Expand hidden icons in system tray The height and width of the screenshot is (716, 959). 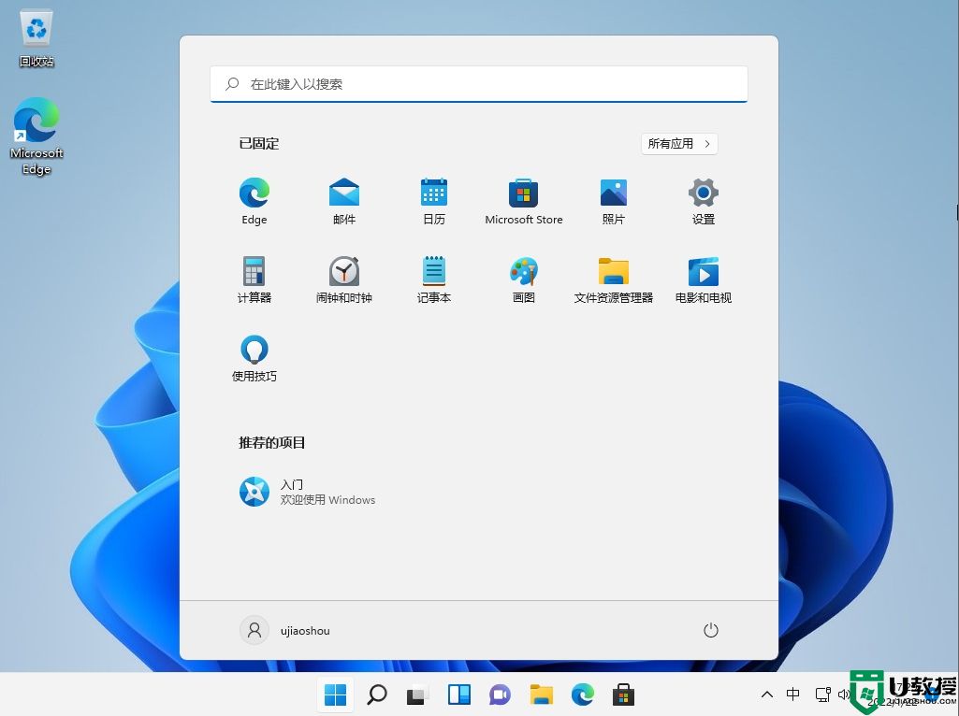coord(766,695)
